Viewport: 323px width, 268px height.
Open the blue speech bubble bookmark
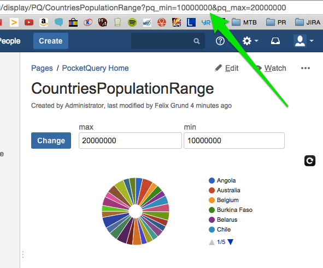(58, 22)
